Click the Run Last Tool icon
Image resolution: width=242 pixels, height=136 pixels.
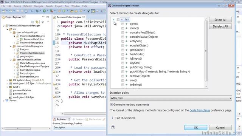point(51,11)
